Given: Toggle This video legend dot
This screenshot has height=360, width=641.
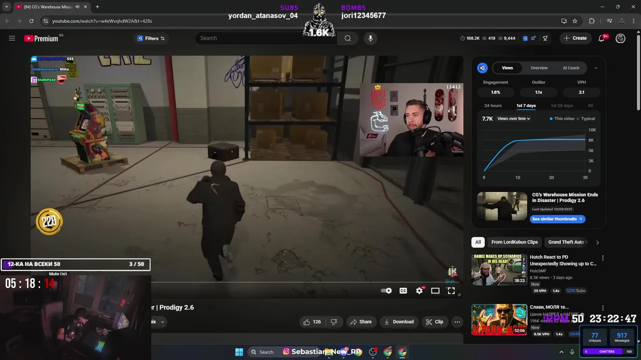Looking at the screenshot, I should pyautogui.click(x=551, y=118).
